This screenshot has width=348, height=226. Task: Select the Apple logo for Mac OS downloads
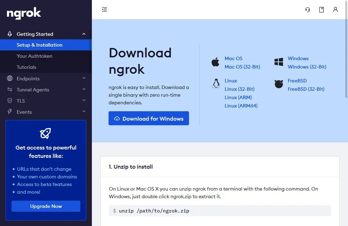215,62
